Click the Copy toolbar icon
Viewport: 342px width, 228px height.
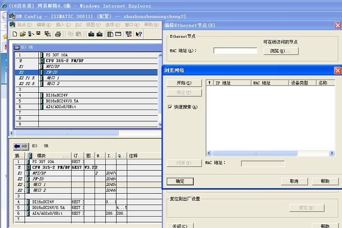click(71, 34)
